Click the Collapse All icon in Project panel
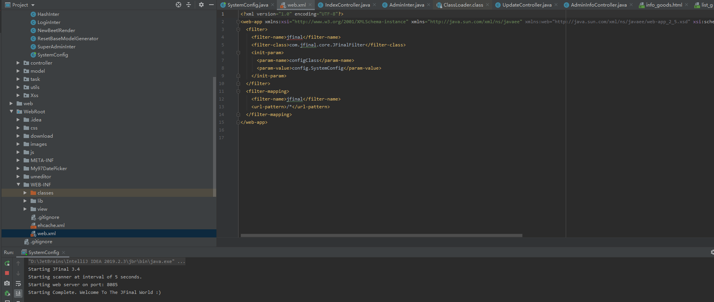The image size is (714, 302). point(189,5)
